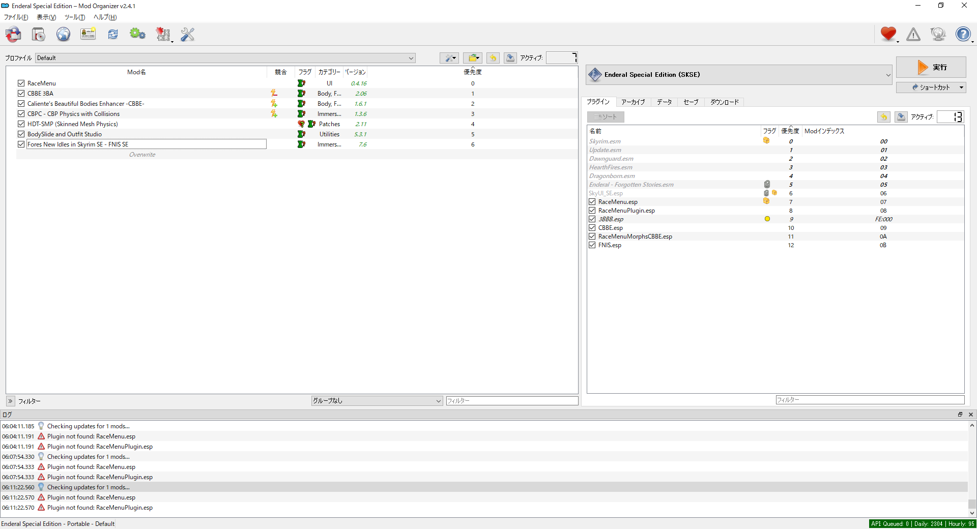Open the wrench list options dropdown
The height and width of the screenshot is (529, 977).
coord(449,58)
